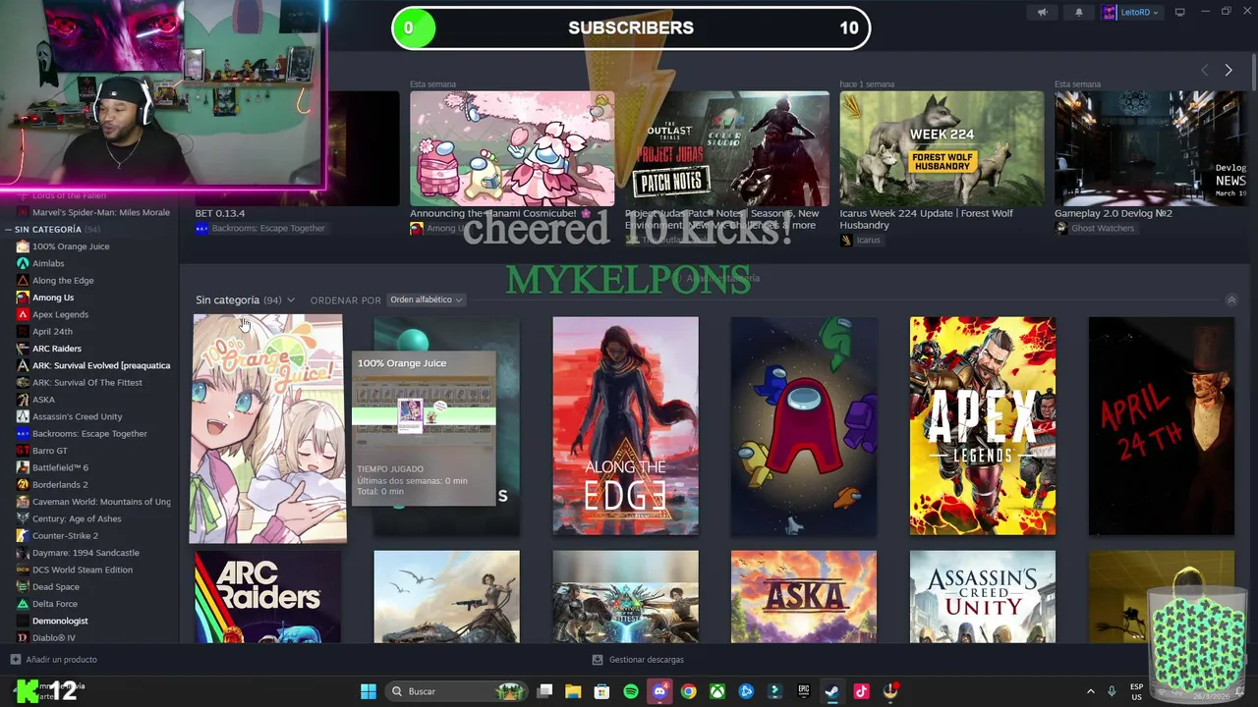This screenshot has width=1258, height=707.
Task: Select Counter-Strike 2 in the sidebar
Action: coord(65,536)
